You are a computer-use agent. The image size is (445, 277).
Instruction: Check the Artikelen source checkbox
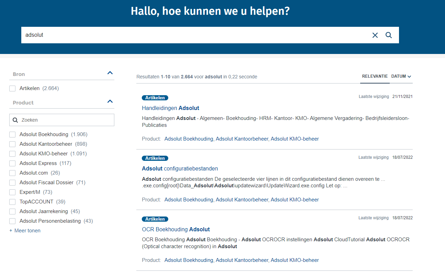tap(12, 88)
